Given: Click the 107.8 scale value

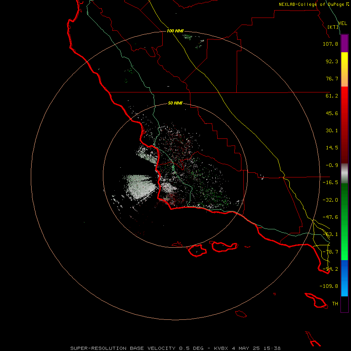Looking at the screenshot, I should [x=330, y=44].
